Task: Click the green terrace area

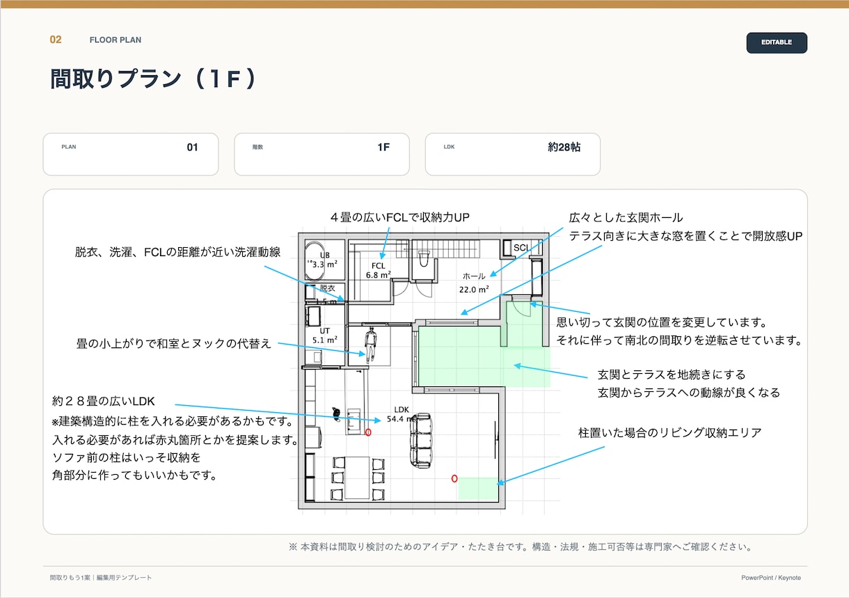Action: [484, 355]
